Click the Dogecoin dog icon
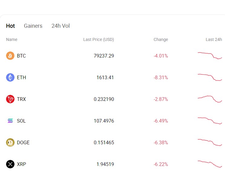The image size is (225, 178). tap(10, 142)
